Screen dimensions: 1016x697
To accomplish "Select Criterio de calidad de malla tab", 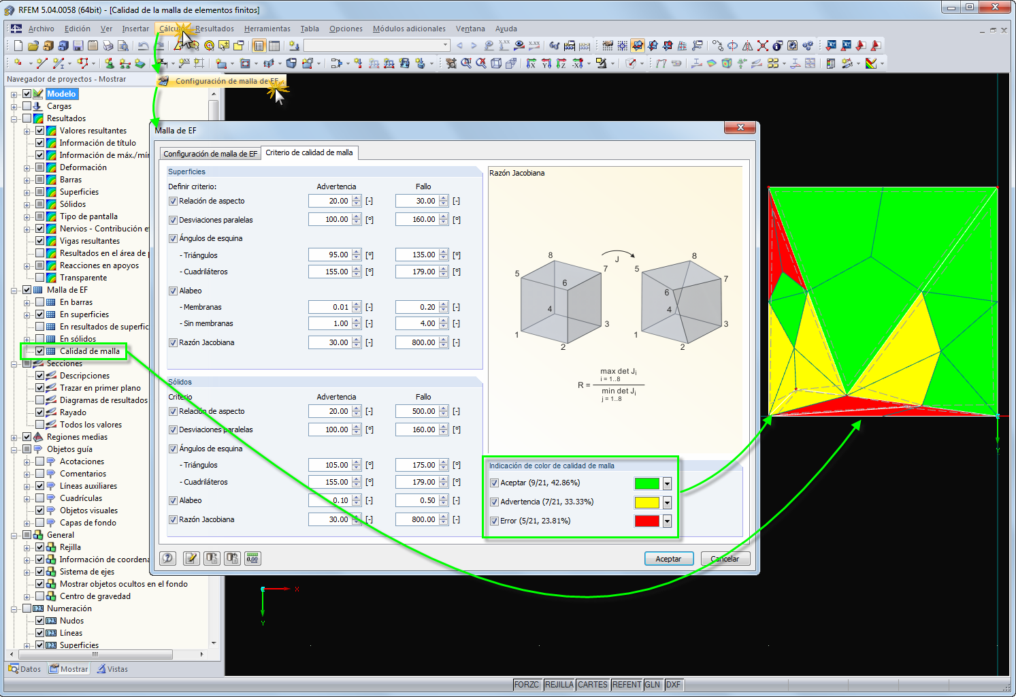I will click(x=309, y=152).
